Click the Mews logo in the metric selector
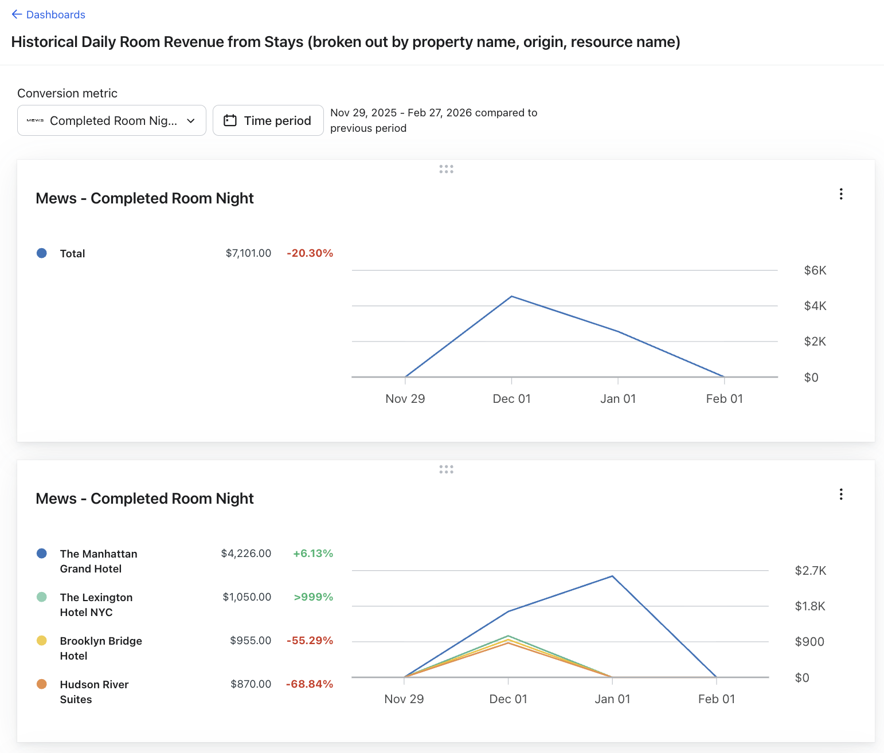Image resolution: width=884 pixels, height=753 pixels. (35, 120)
